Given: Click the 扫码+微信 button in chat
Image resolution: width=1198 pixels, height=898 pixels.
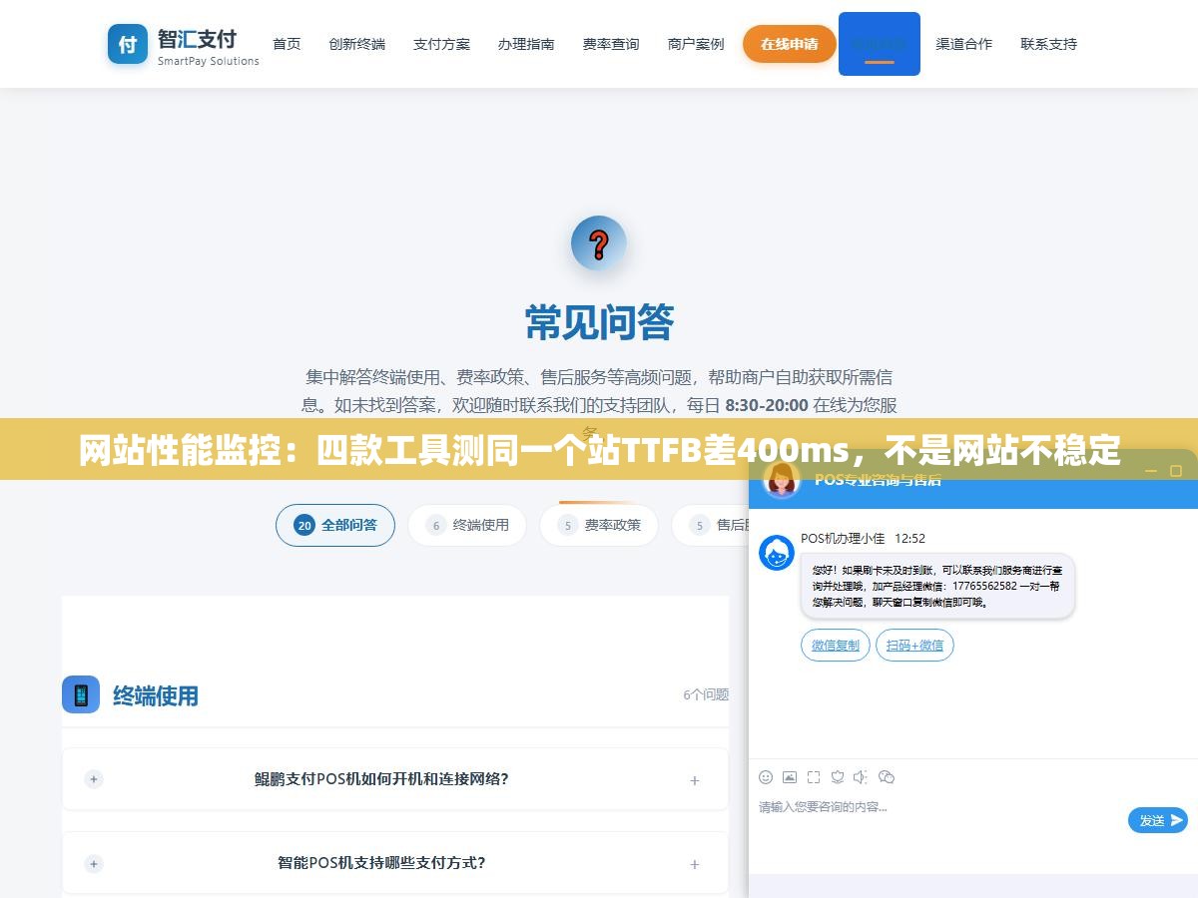Looking at the screenshot, I should (x=915, y=646).
